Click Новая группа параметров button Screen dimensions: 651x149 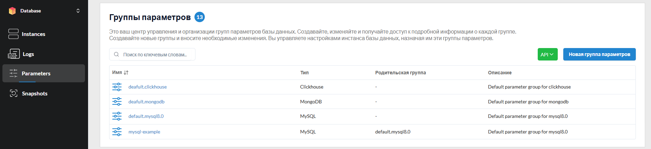point(599,54)
